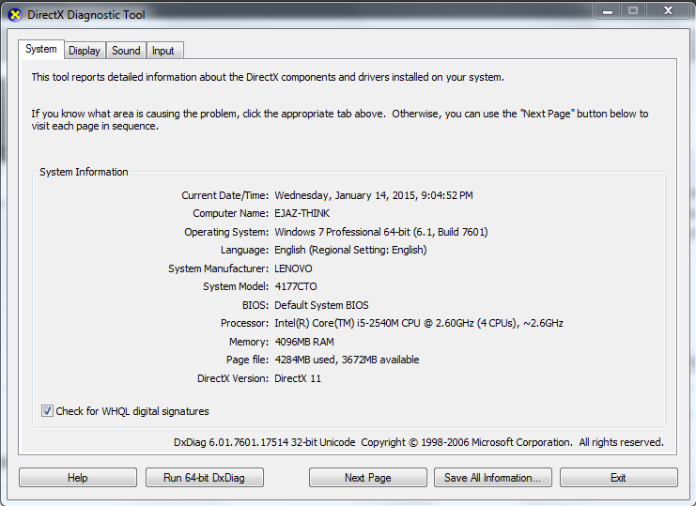The image size is (696, 506).
Task: Click the page file 4284MB used value
Action: pos(347,360)
